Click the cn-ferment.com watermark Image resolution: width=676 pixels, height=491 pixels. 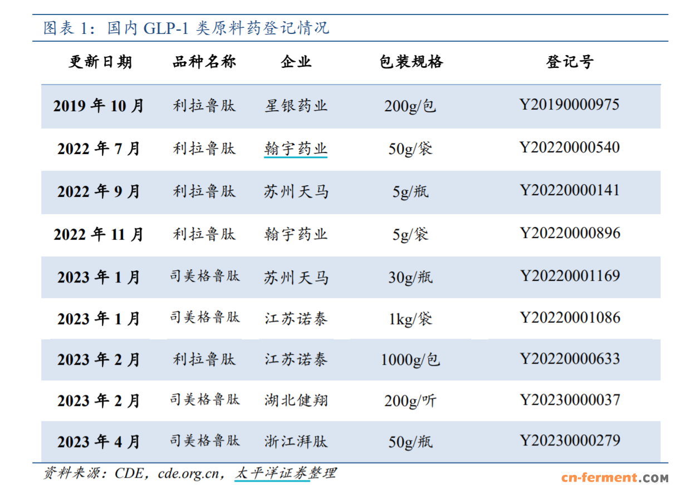(x=614, y=478)
